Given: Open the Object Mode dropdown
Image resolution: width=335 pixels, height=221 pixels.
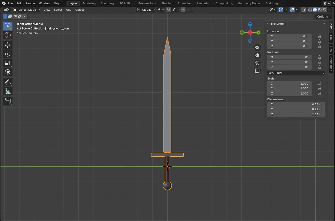Looking at the screenshot, I should [x=26, y=10].
